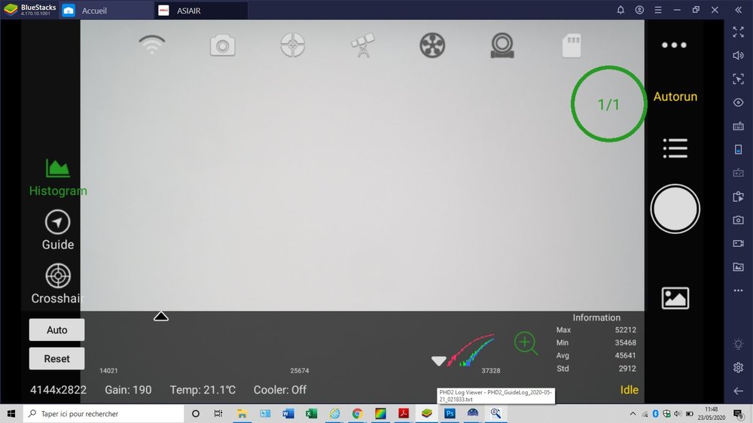Toggle the Histogram panel
The image size is (753, 423).
tap(58, 178)
